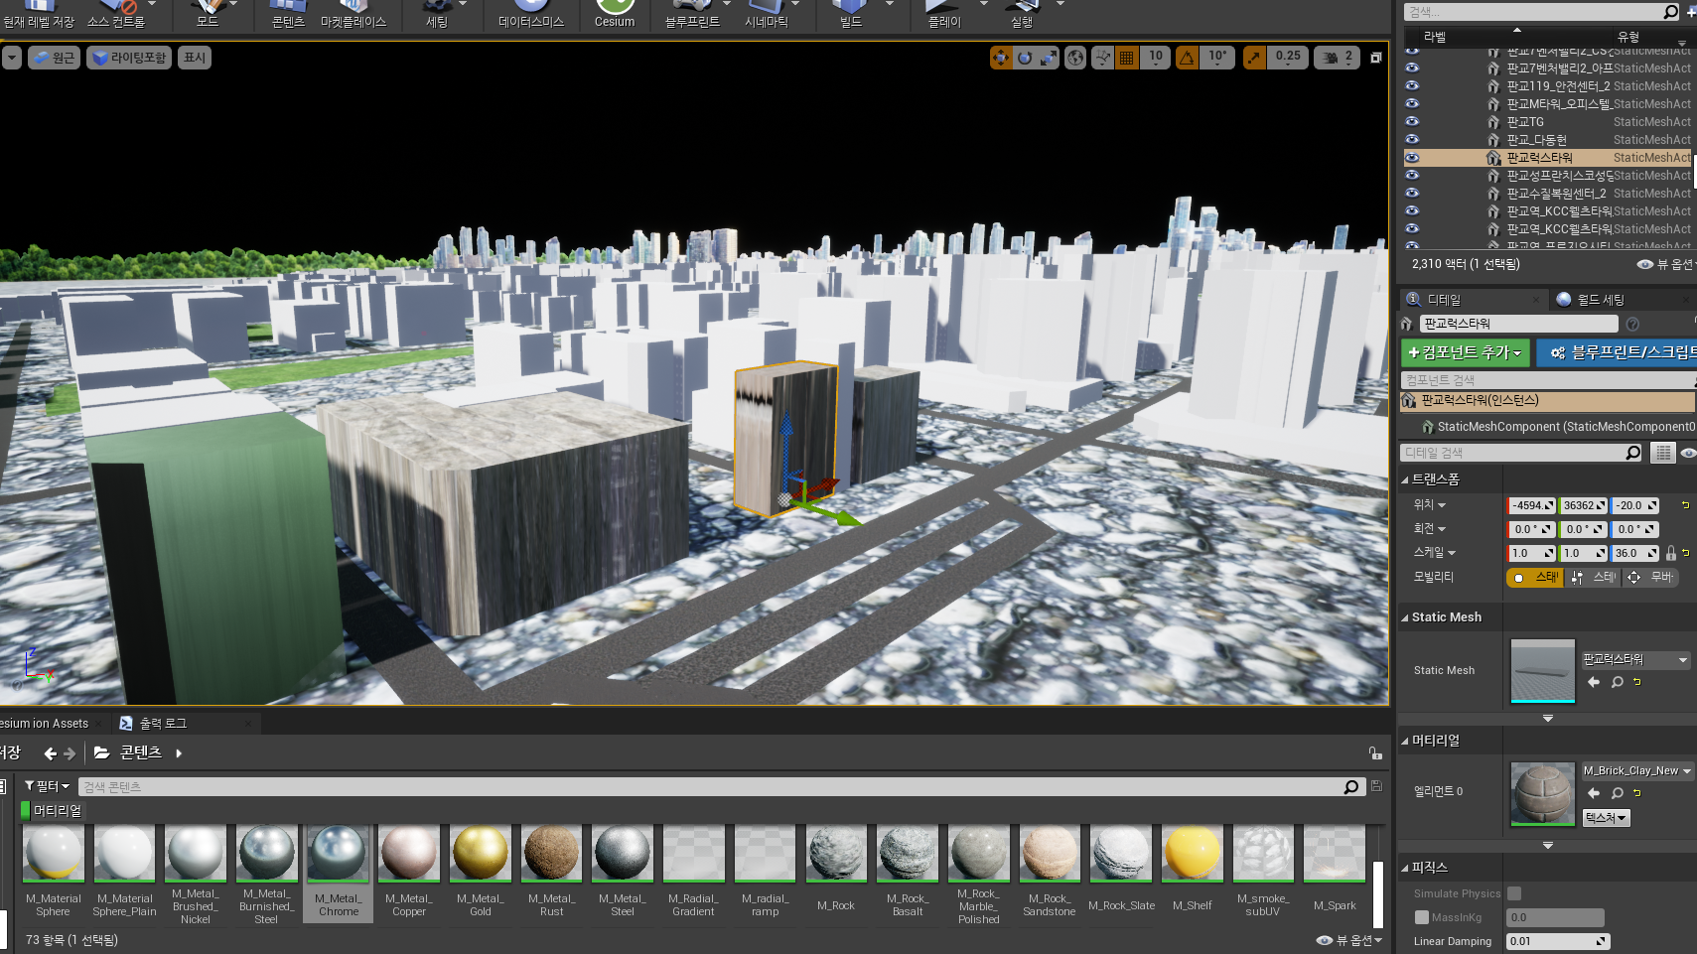Open surface snapping options in viewport
The image size is (1697, 954).
1102,58
